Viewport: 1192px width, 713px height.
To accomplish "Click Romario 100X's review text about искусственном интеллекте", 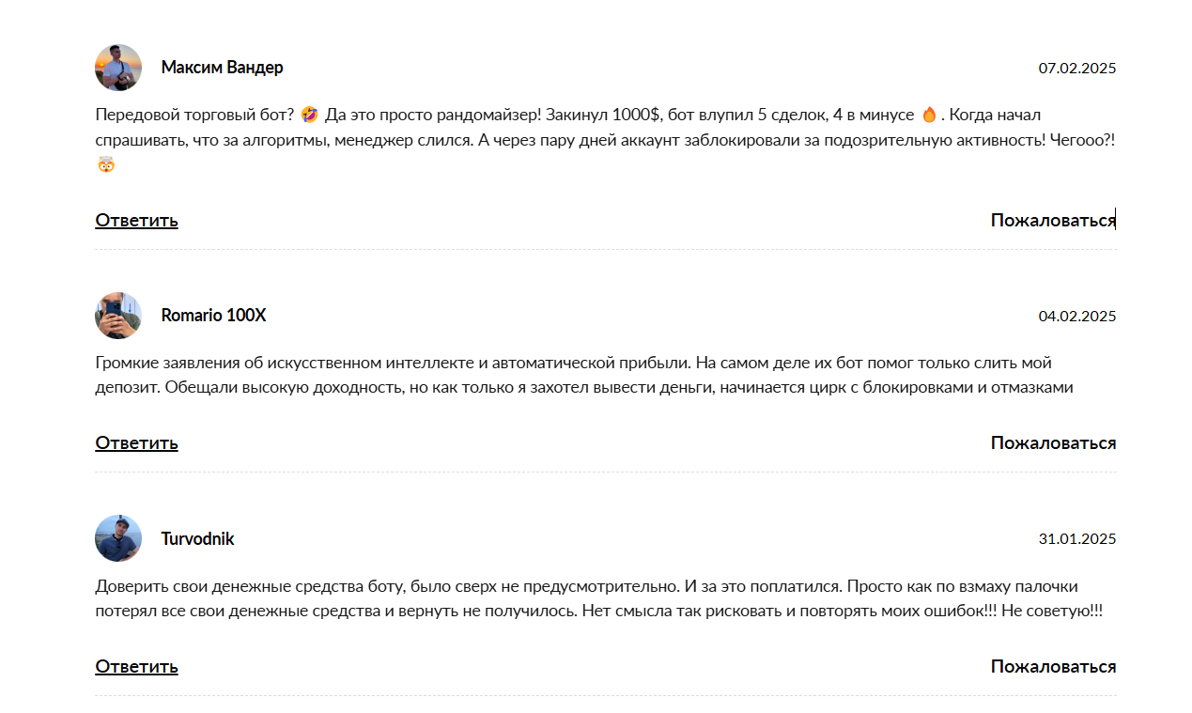I will pos(584,375).
